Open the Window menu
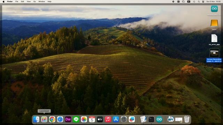This screenshot has height=125, width=223. pos(41,1)
